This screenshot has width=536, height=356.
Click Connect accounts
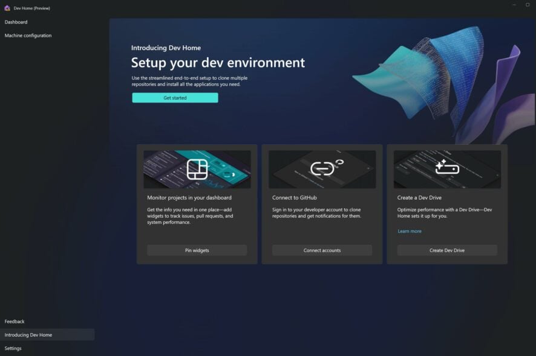(x=321, y=250)
